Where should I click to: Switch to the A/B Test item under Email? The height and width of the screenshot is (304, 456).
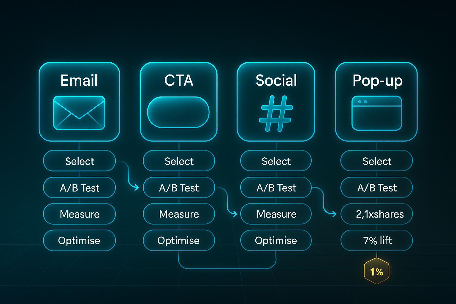79,188
